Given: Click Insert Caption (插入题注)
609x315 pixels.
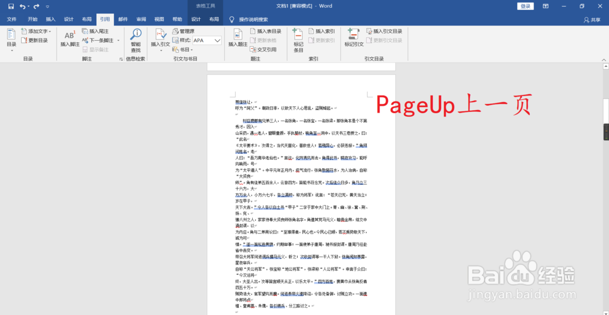Looking at the screenshot, I should coord(238,38).
